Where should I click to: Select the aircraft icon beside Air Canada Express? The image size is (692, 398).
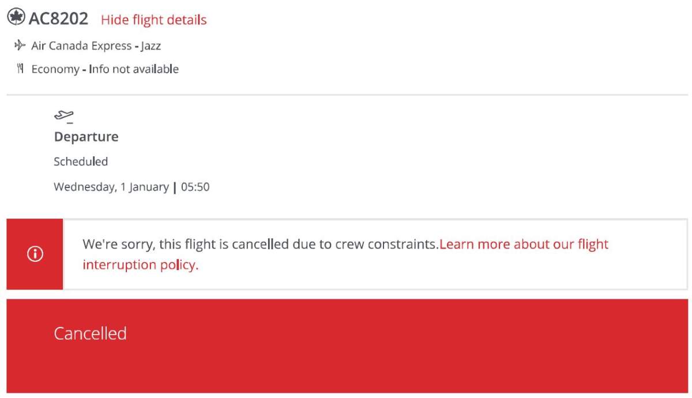pos(20,44)
